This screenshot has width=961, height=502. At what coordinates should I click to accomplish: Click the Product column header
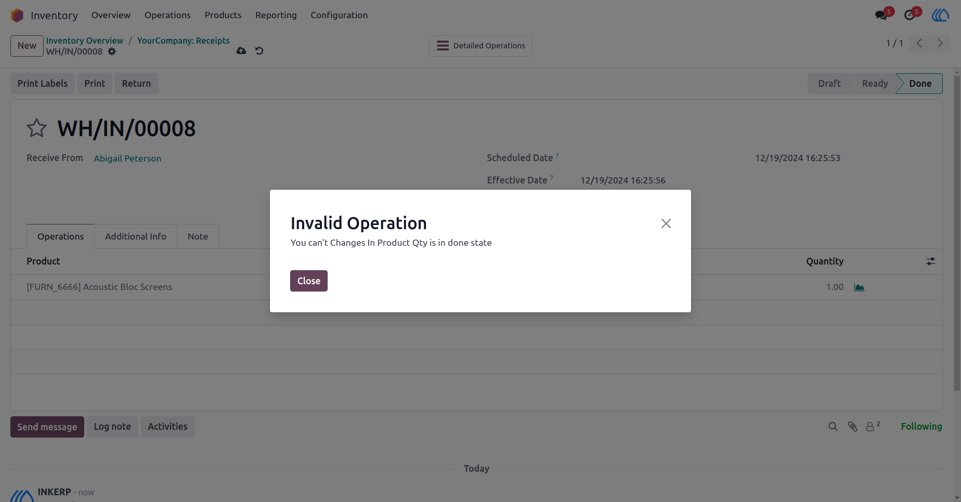(x=43, y=261)
